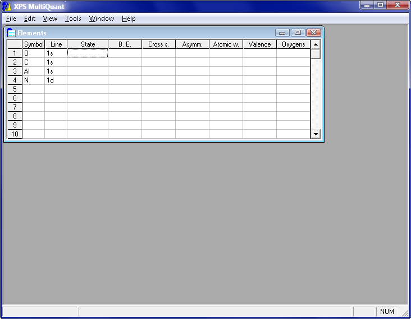This screenshot has width=411, height=319.
Task: Click the Symbol column header
Action: click(x=34, y=44)
